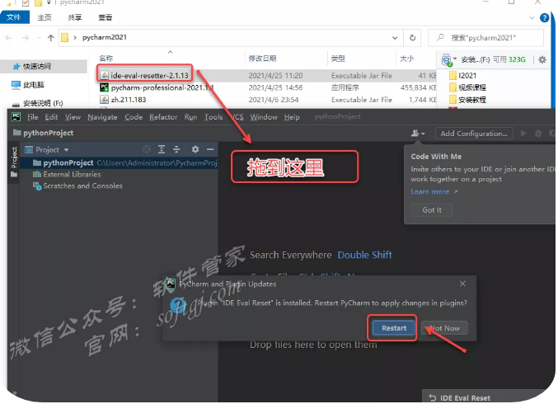Select pycharm-professional-2021.1.1 file
Screen dimensions: 558x404
point(162,87)
